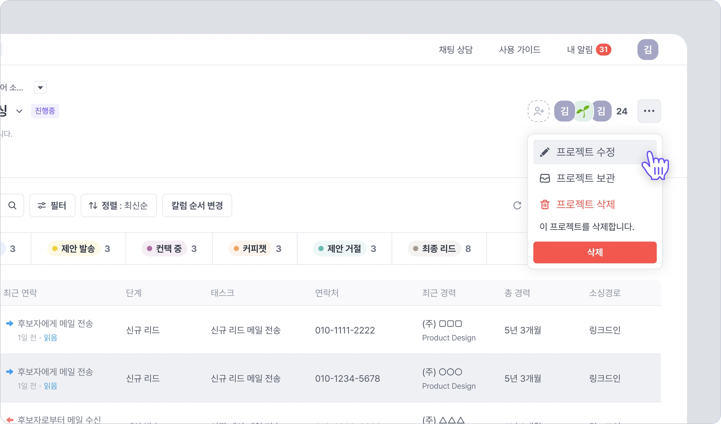Click the refresh icon
The image size is (721, 424).
coord(517,206)
